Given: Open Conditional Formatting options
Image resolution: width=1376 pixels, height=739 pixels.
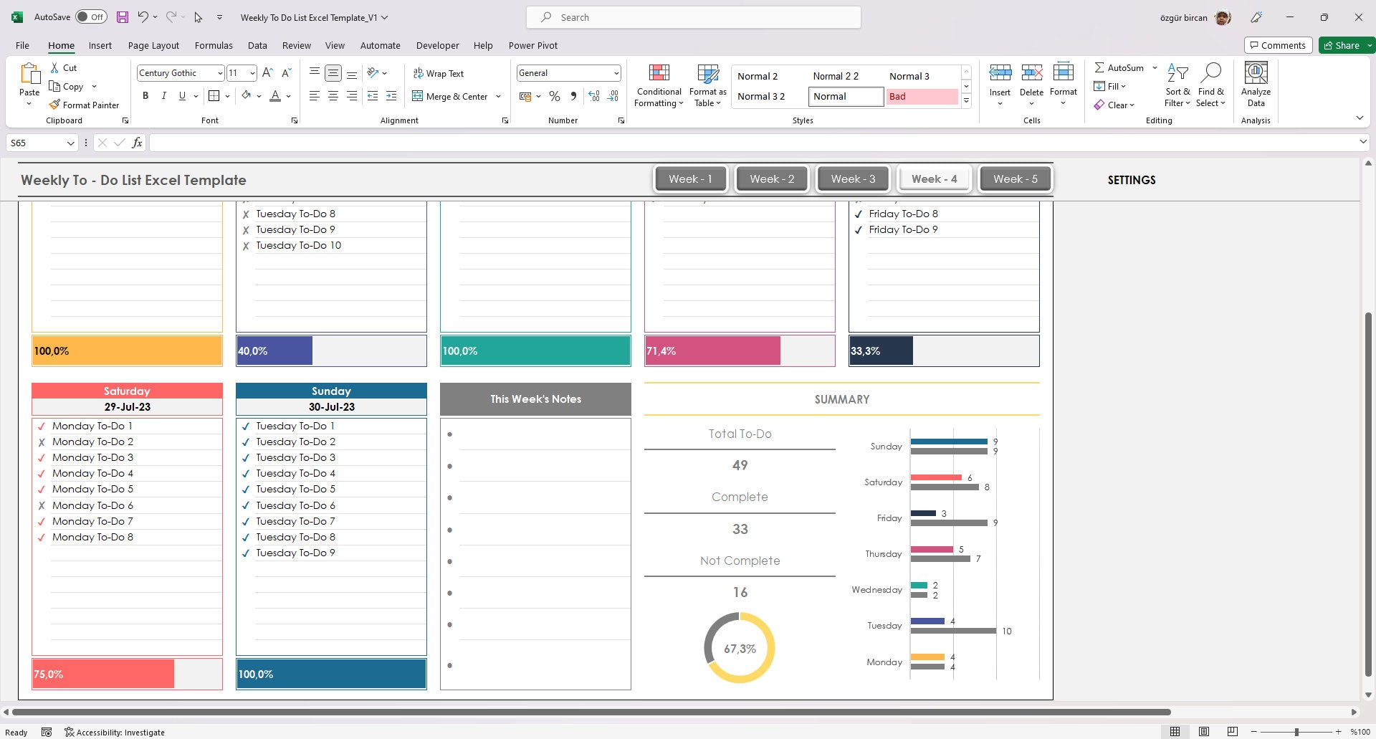Looking at the screenshot, I should tap(658, 85).
